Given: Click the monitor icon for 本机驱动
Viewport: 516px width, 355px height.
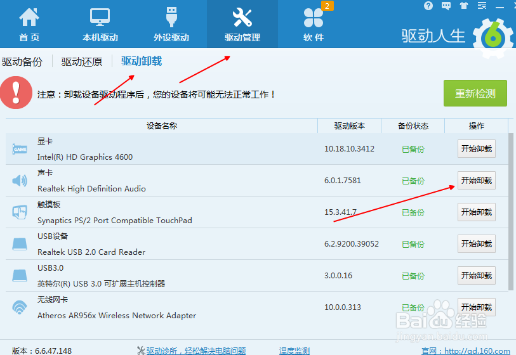Looking at the screenshot, I should 100,17.
